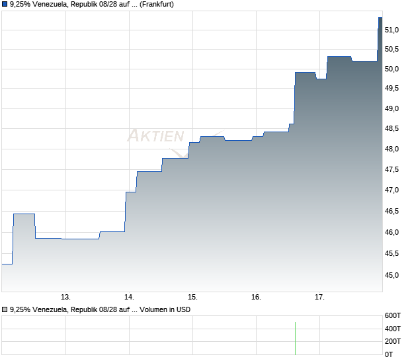
Task: Click the volume axis label '200T'
Action: tap(393, 341)
